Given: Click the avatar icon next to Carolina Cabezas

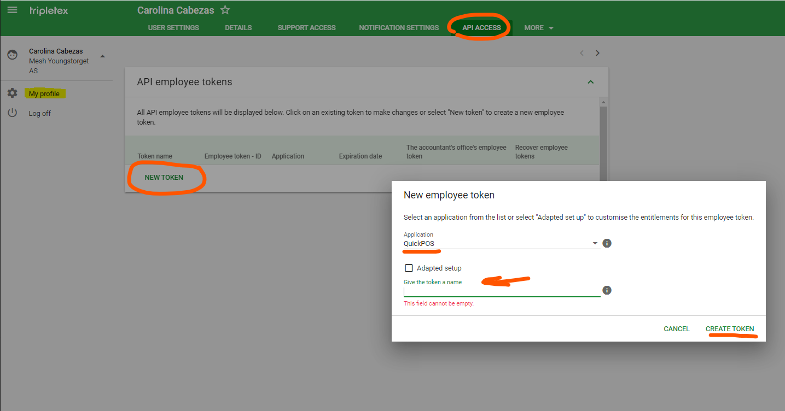Looking at the screenshot, I should [x=12, y=55].
